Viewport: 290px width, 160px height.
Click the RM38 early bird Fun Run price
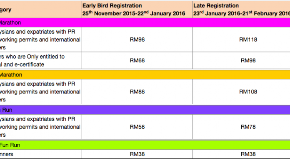137,154
